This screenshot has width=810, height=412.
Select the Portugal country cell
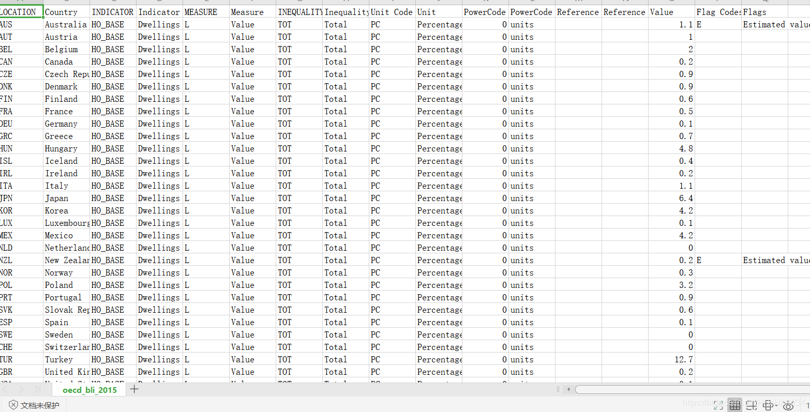point(66,297)
